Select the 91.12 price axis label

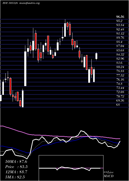click(x=120, y=34)
